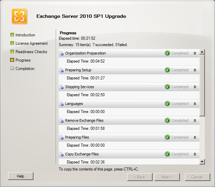
Task: Click the scrollbar down arrow
Action: [x=202, y=162]
